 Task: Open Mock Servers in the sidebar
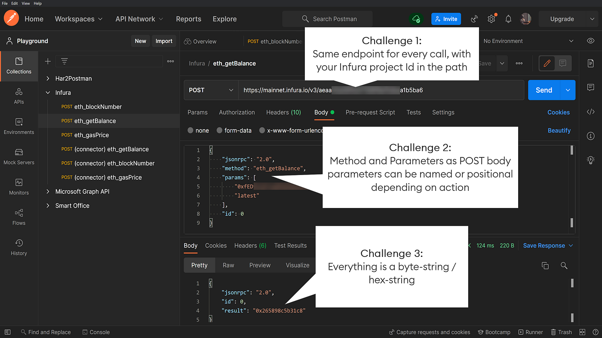click(x=19, y=157)
